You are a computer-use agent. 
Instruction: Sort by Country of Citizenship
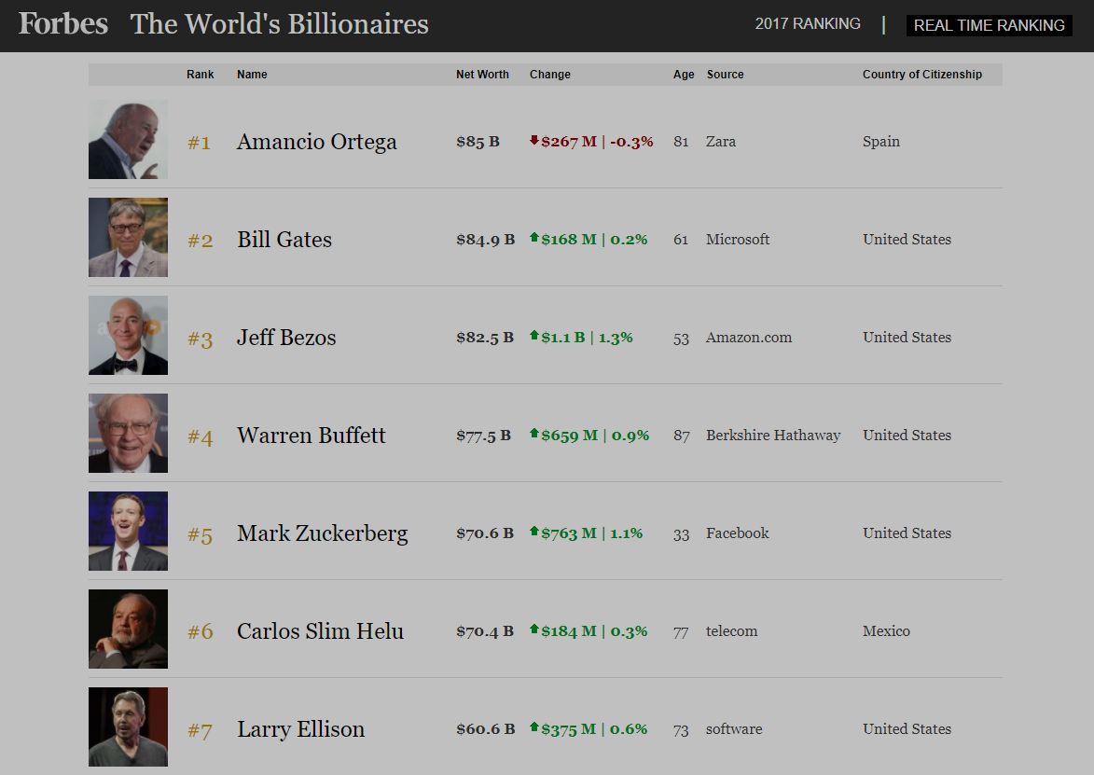(922, 74)
